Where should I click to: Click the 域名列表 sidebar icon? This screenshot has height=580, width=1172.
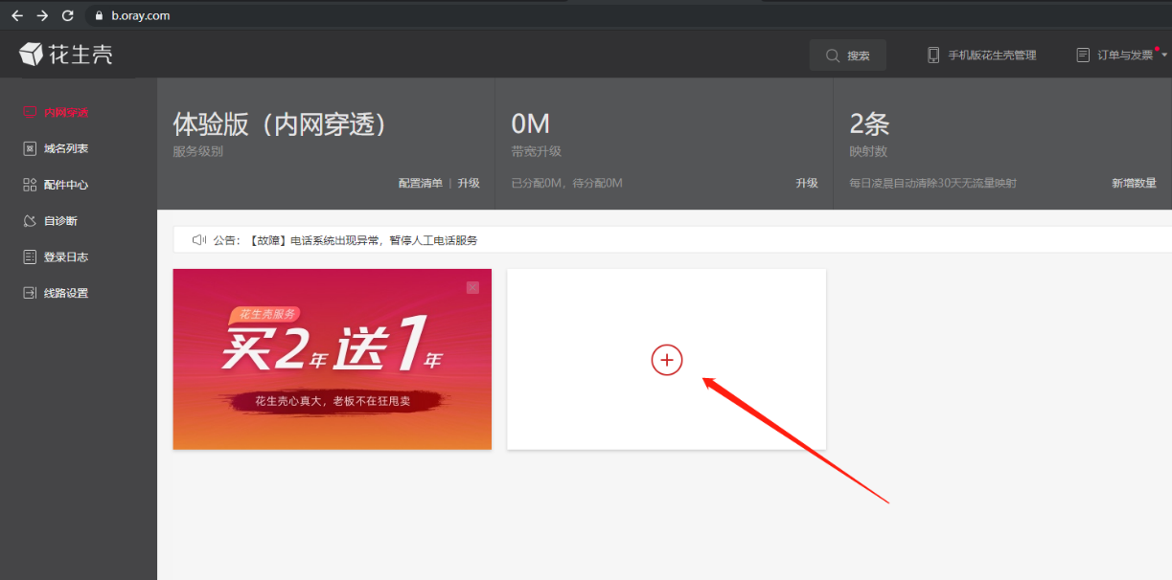pos(30,148)
